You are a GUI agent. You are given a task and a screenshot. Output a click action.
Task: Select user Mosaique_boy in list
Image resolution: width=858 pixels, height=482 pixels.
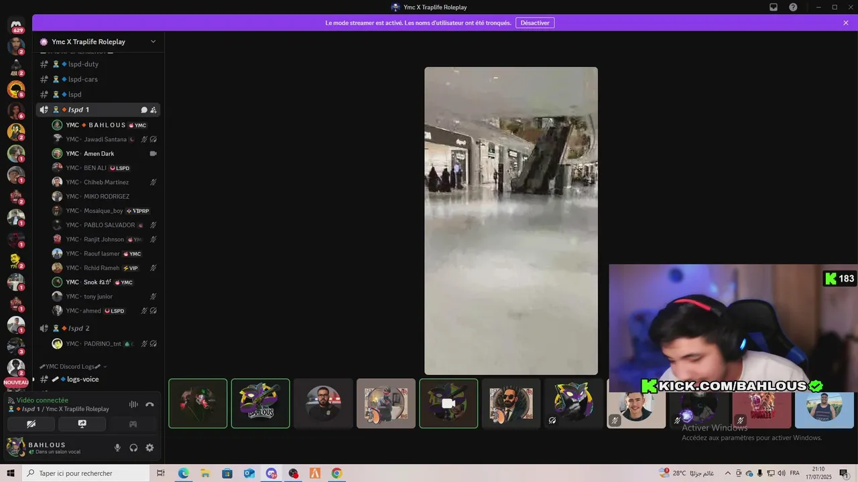tap(105, 211)
